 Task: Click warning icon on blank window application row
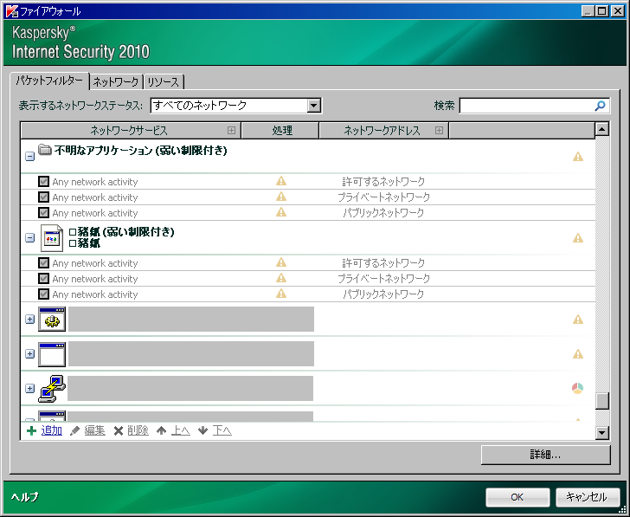click(x=578, y=354)
